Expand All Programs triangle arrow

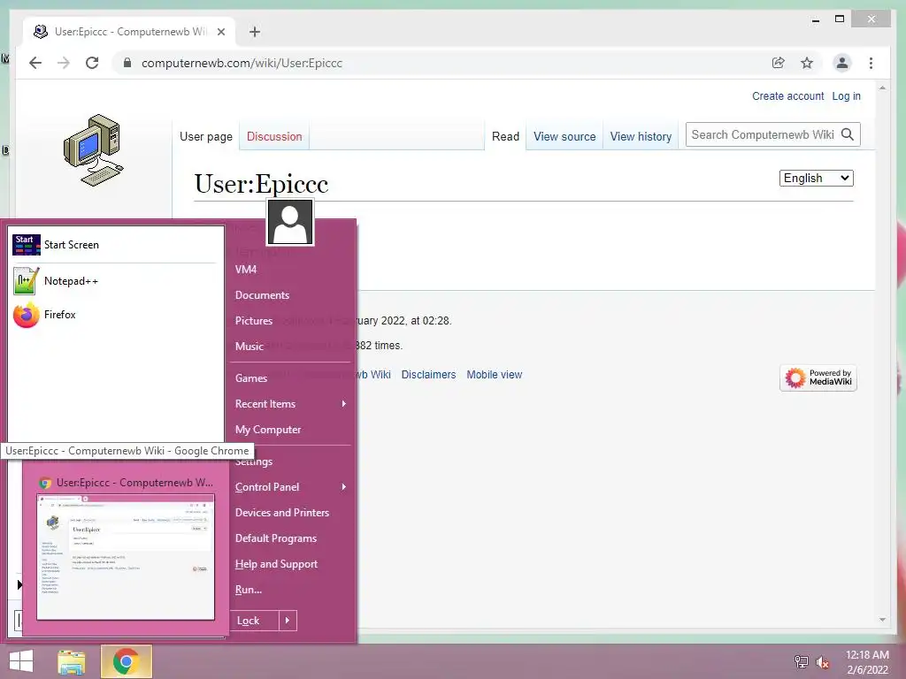tap(19, 585)
